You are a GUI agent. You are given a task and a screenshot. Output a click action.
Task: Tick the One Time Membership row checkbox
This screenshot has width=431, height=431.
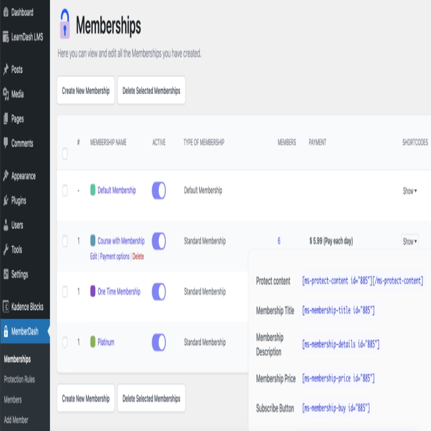65,292
